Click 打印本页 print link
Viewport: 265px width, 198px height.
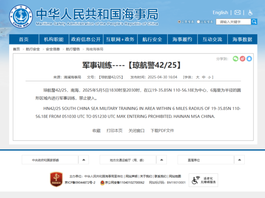click(114, 130)
